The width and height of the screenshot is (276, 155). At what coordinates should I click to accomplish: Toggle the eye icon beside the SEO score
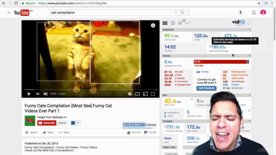[191, 99]
